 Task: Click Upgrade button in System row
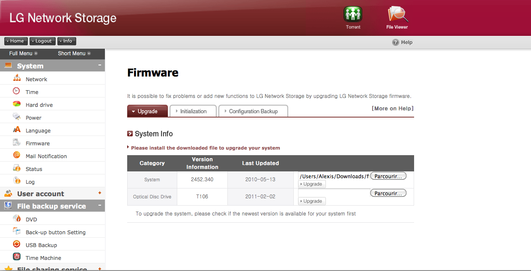tap(312, 184)
